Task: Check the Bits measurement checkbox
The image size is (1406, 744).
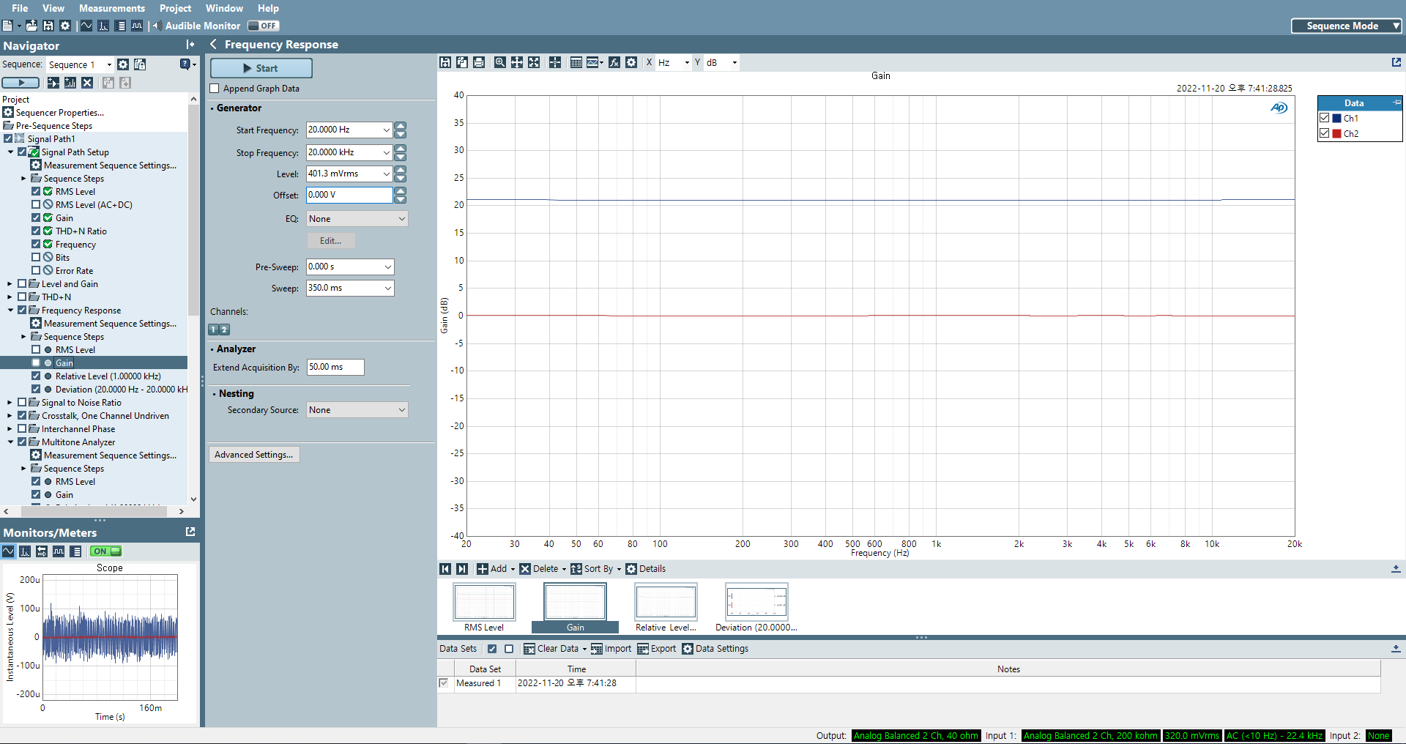Action: click(36, 258)
